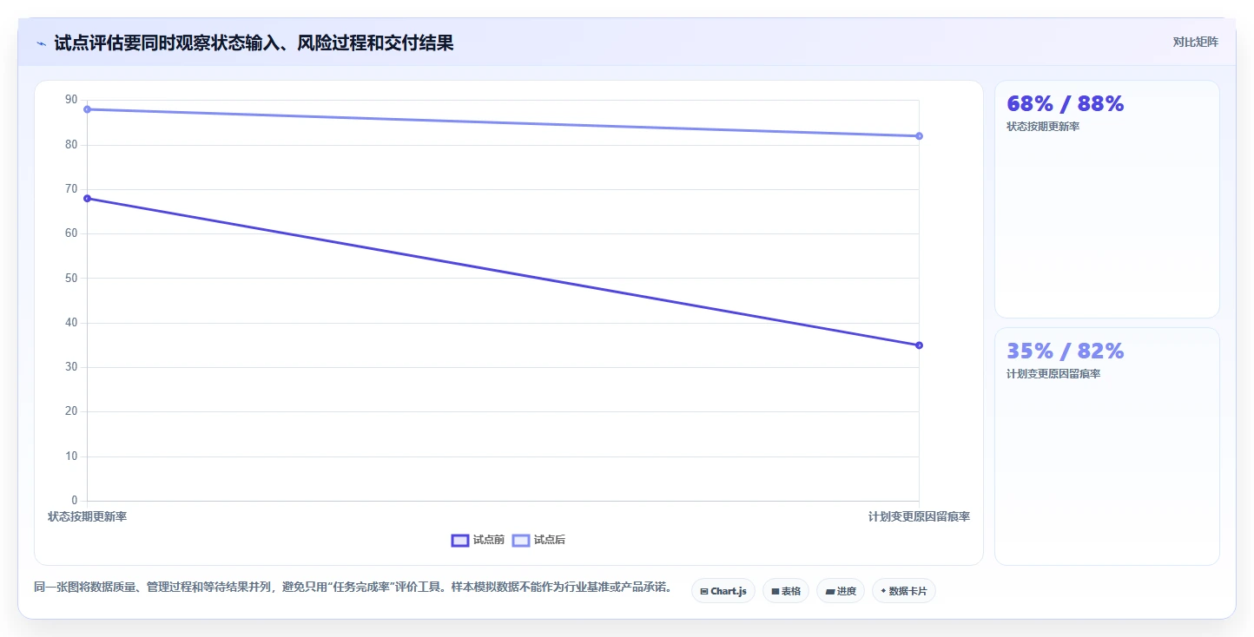Click the 试点后 data point at 82

click(x=919, y=136)
